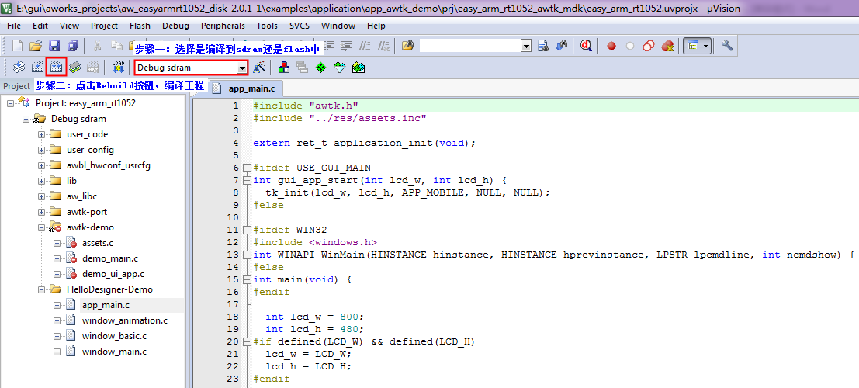Image resolution: width=859 pixels, height=388 pixels.
Task: Click the Download to flash LOAD icon
Action: 118,68
